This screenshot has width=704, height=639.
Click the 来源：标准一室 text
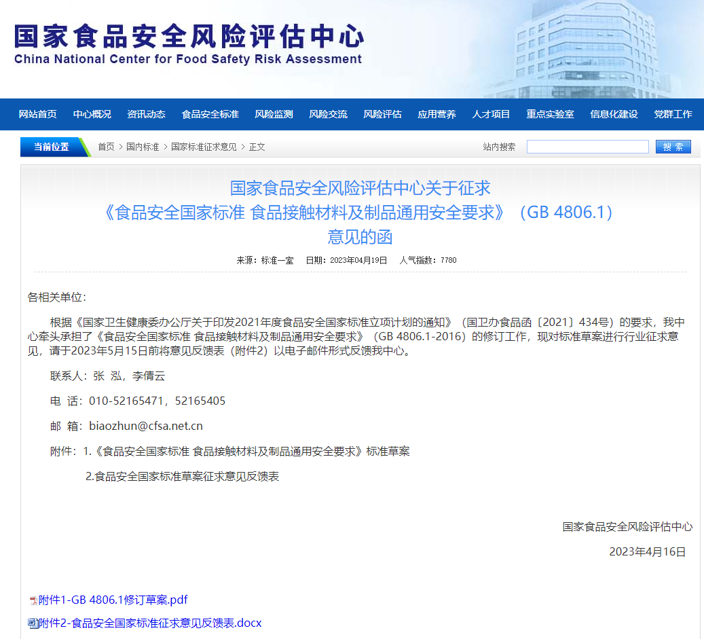(265, 261)
